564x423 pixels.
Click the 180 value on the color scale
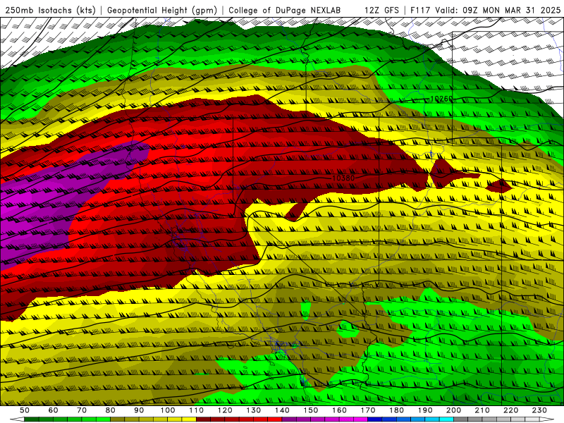[x=396, y=410]
